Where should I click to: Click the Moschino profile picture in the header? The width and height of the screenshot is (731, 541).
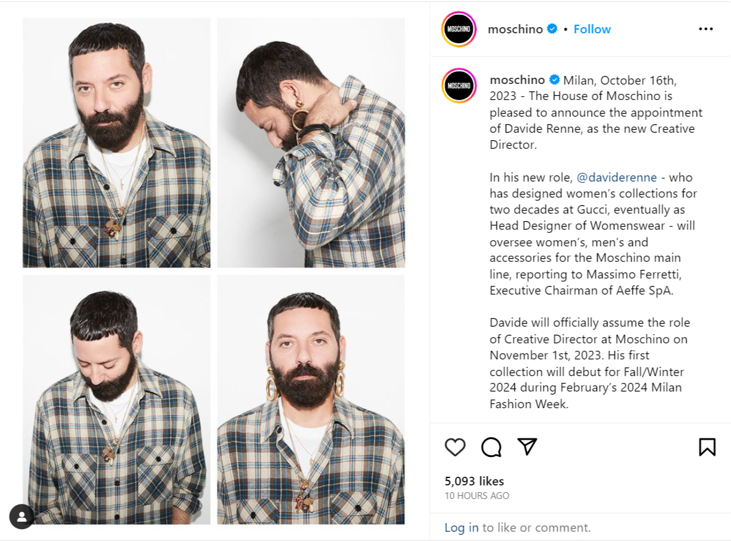pyautogui.click(x=458, y=29)
